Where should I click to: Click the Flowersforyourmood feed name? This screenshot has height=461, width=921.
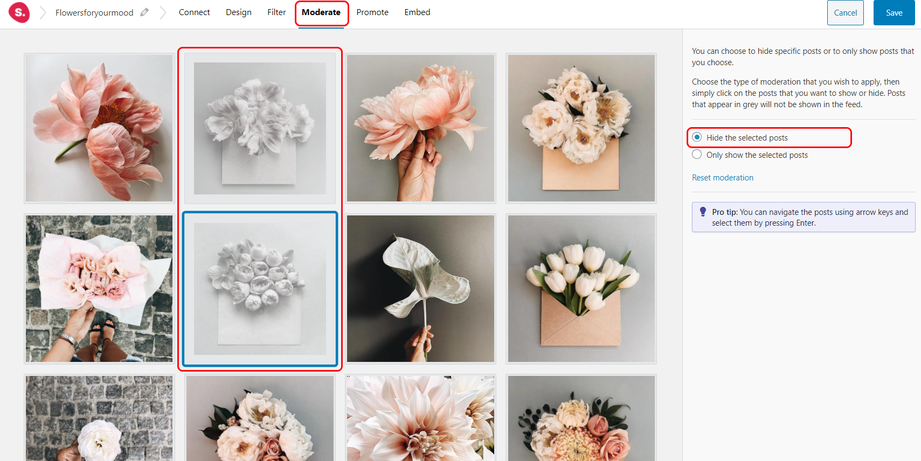click(x=94, y=12)
